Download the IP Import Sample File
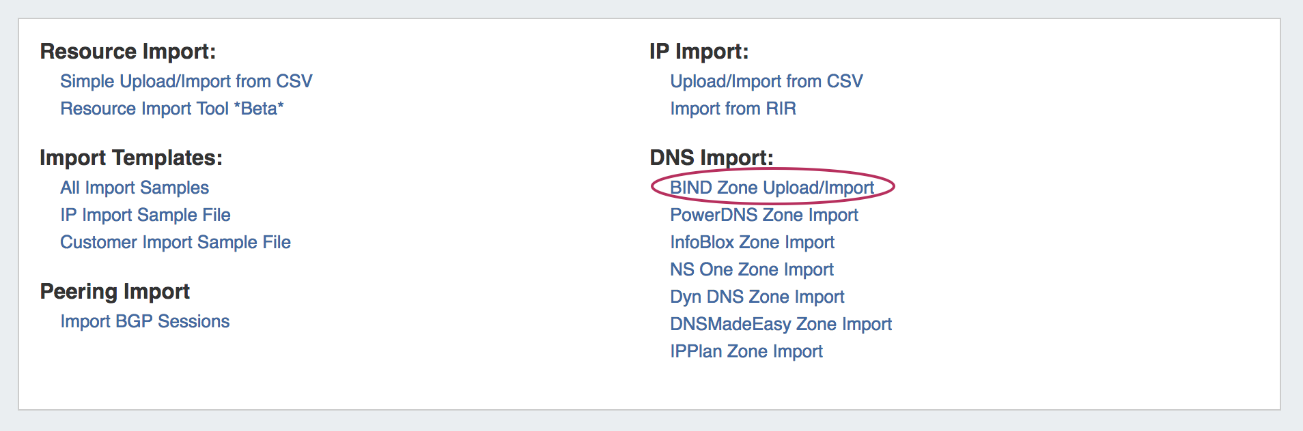 pos(145,215)
